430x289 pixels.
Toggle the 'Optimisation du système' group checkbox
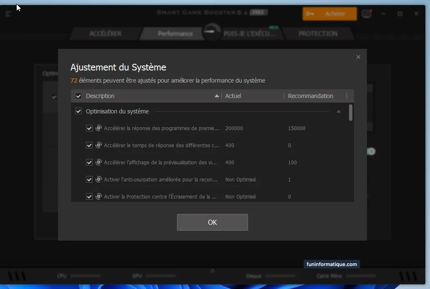click(78, 111)
